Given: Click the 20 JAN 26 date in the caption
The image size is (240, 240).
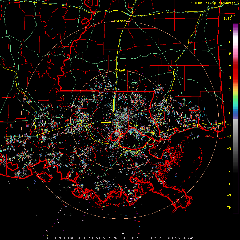Looking at the screenshot, I should pos(170,238).
